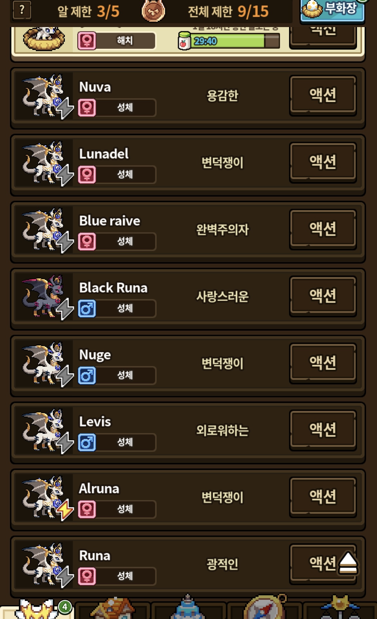Click the 액션 button for Nuva
This screenshot has width=377, height=619.
pos(323,95)
